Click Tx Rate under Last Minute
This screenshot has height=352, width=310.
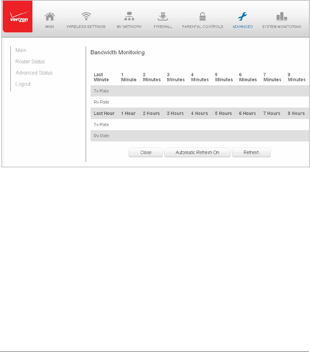(x=101, y=91)
